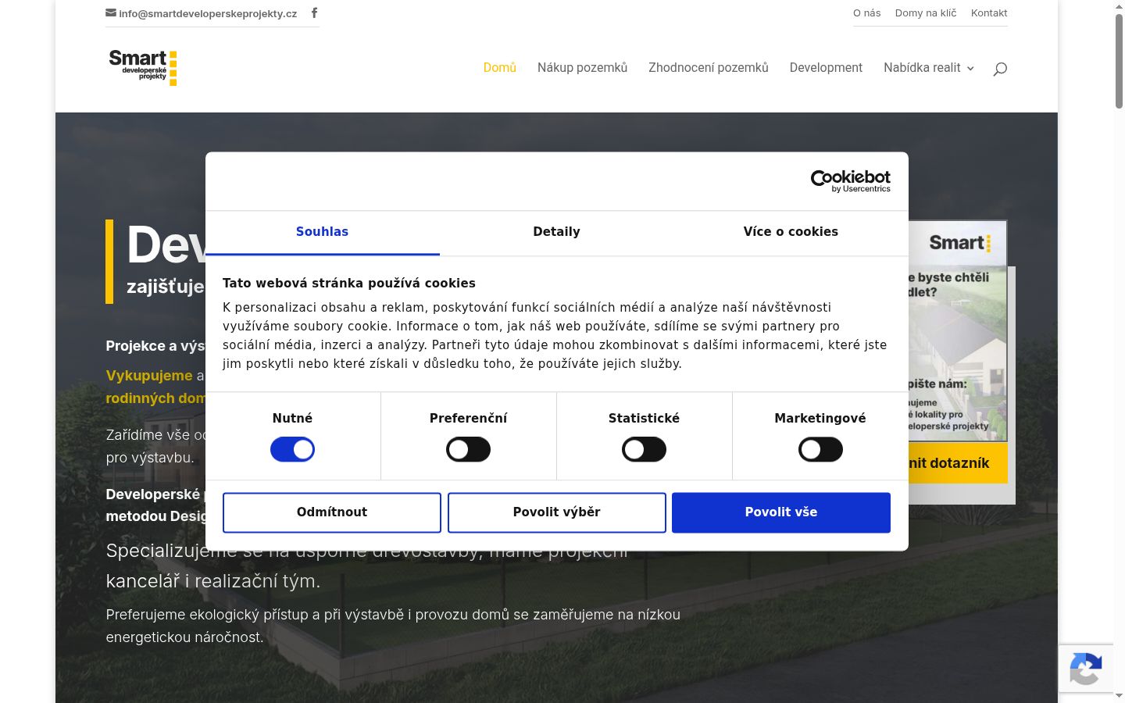Click the Smart brochure thumbnail on the right
Viewport: 1125px width, 703px height.
[958, 331]
